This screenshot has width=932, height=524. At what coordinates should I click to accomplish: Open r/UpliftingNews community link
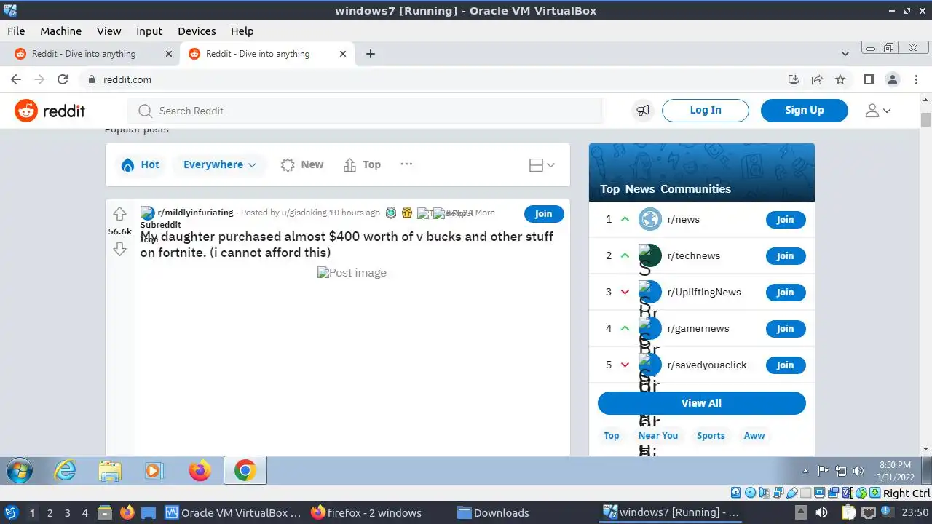[704, 292]
